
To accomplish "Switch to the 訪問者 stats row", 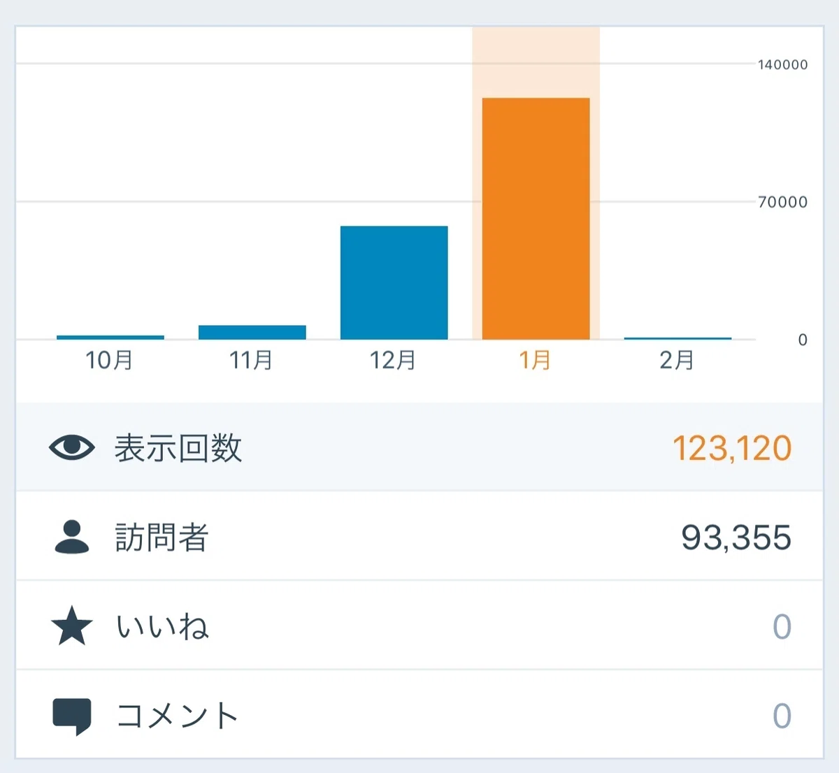I will click(419, 537).
